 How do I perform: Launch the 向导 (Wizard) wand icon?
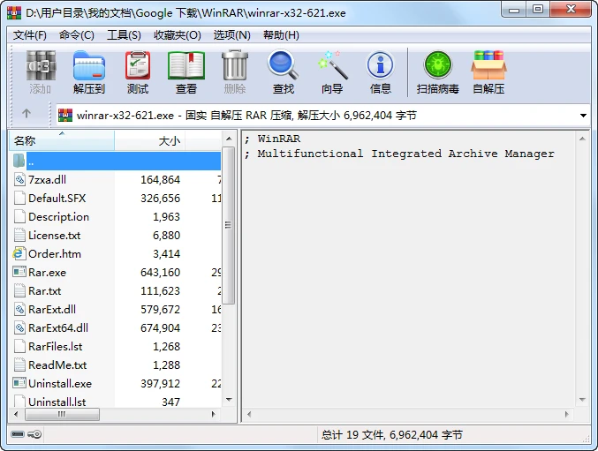point(332,72)
